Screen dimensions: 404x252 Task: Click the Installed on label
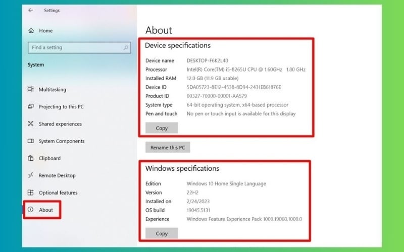pos(159,201)
